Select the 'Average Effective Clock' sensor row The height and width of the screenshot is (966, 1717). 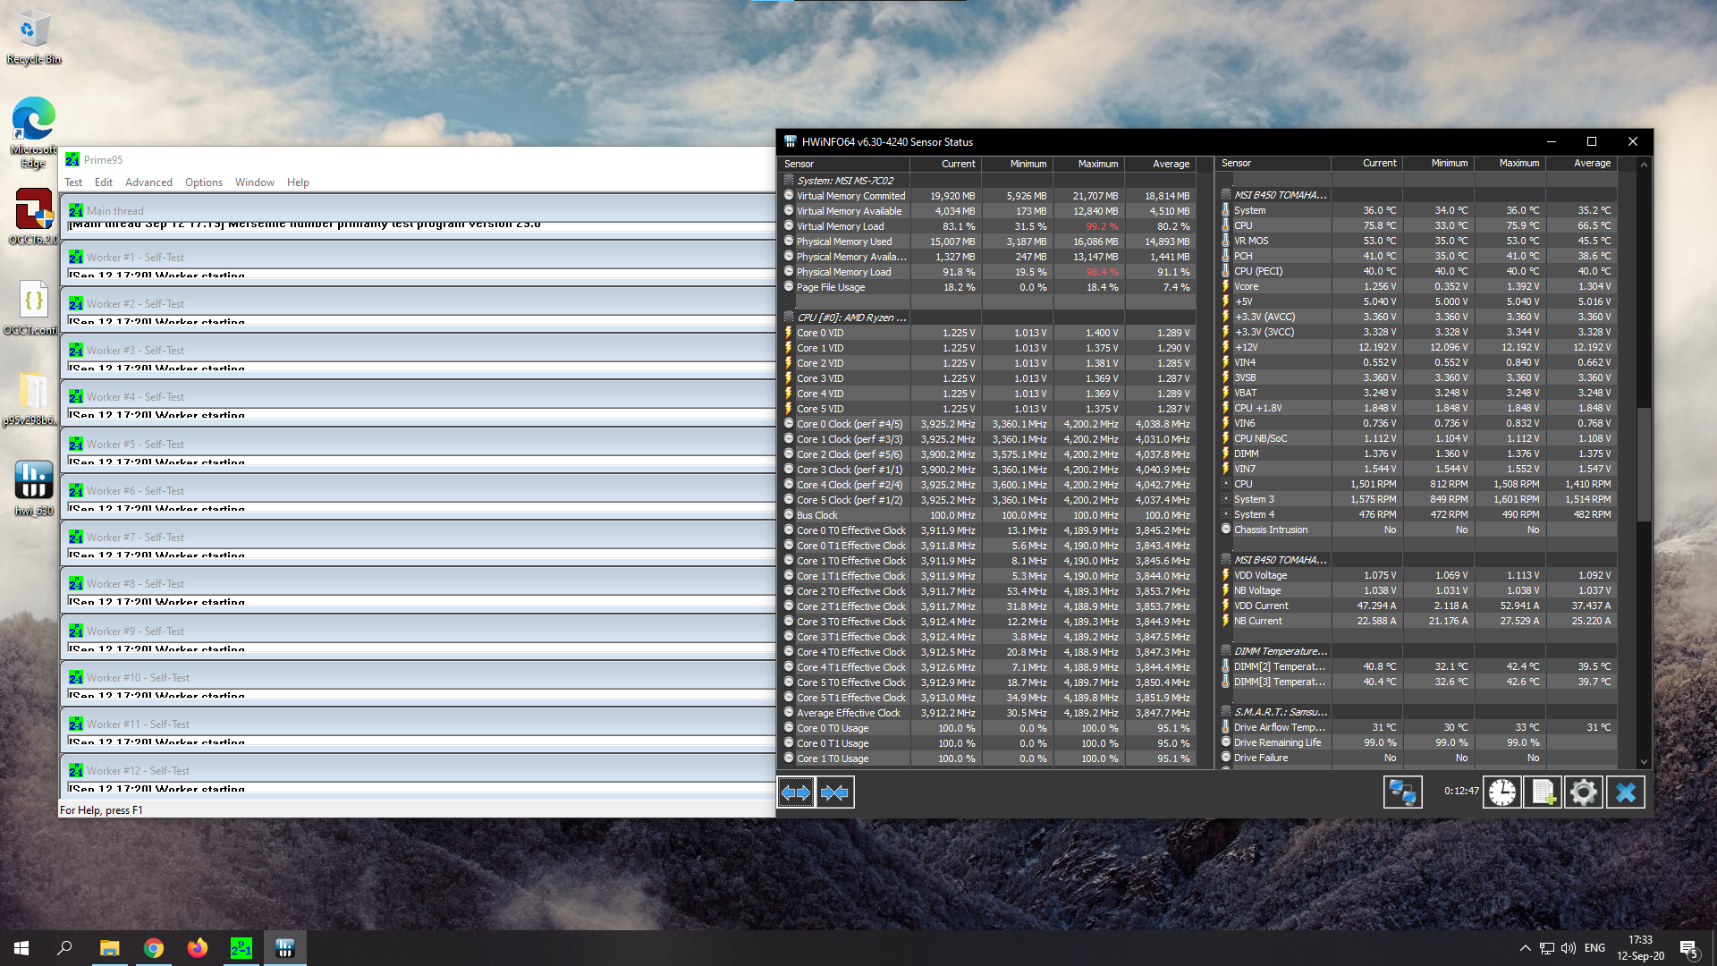pos(987,713)
